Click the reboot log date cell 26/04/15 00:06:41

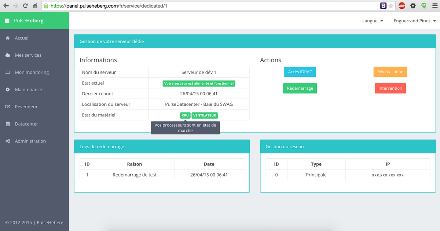209,175
